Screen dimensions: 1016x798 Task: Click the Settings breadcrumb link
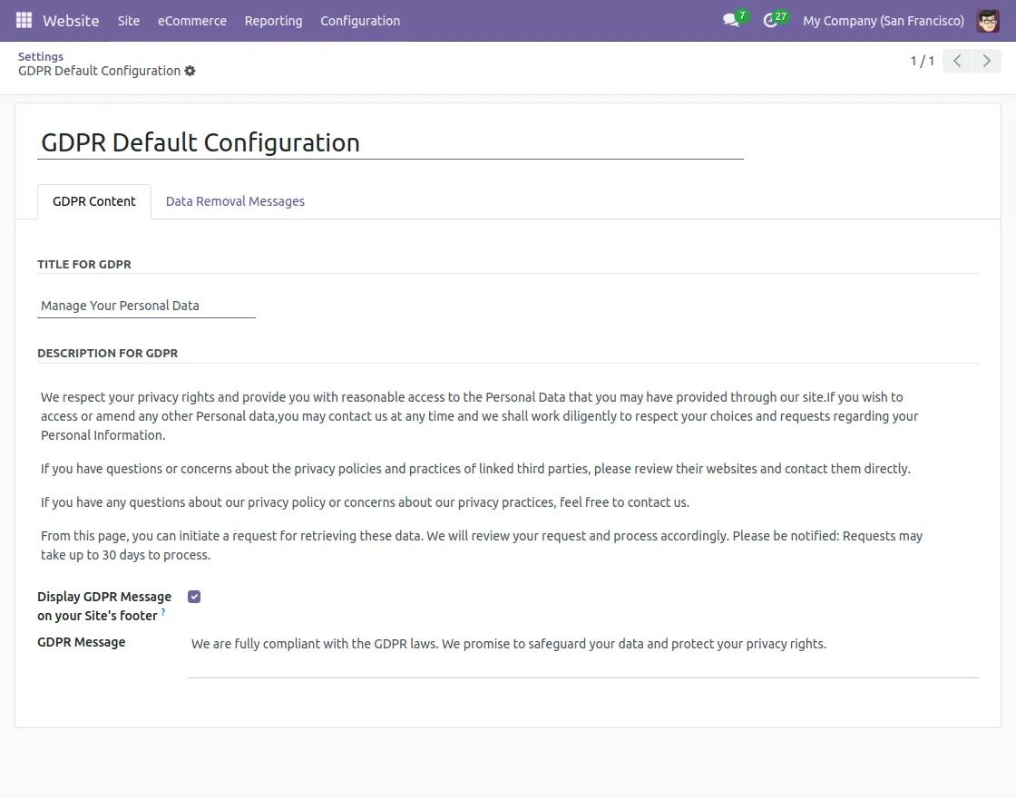[x=41, y=55]
